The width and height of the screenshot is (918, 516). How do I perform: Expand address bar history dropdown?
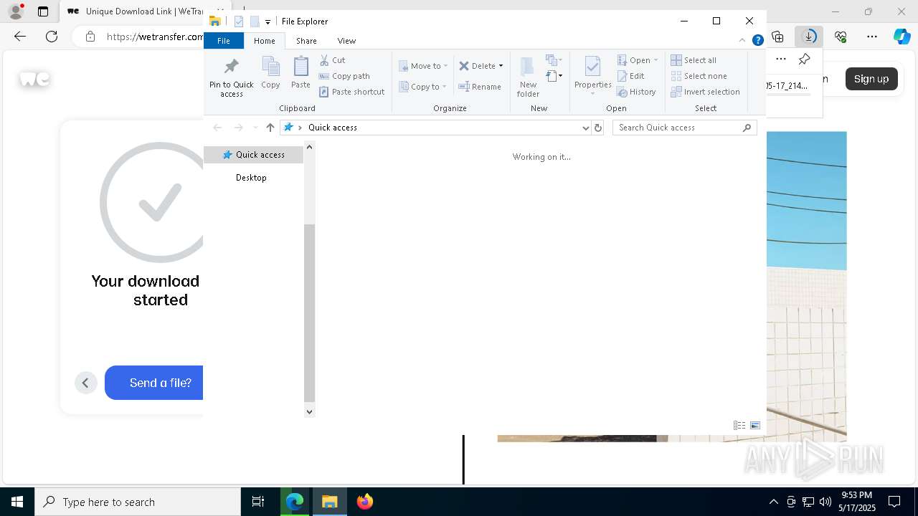click(585, 128)
